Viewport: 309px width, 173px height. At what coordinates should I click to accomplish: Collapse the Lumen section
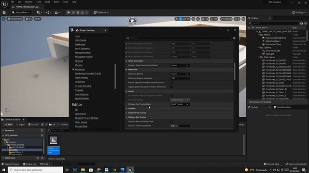point(126,91)
